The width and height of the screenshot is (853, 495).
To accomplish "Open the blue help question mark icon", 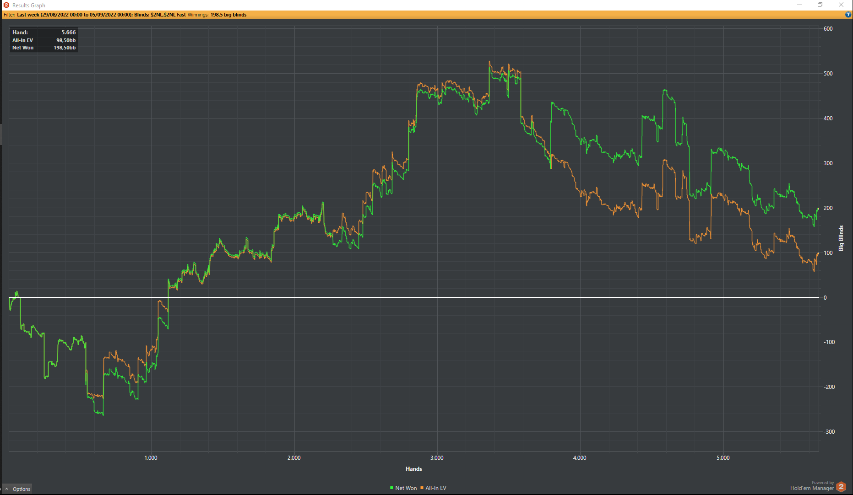I will click(848, 15).
